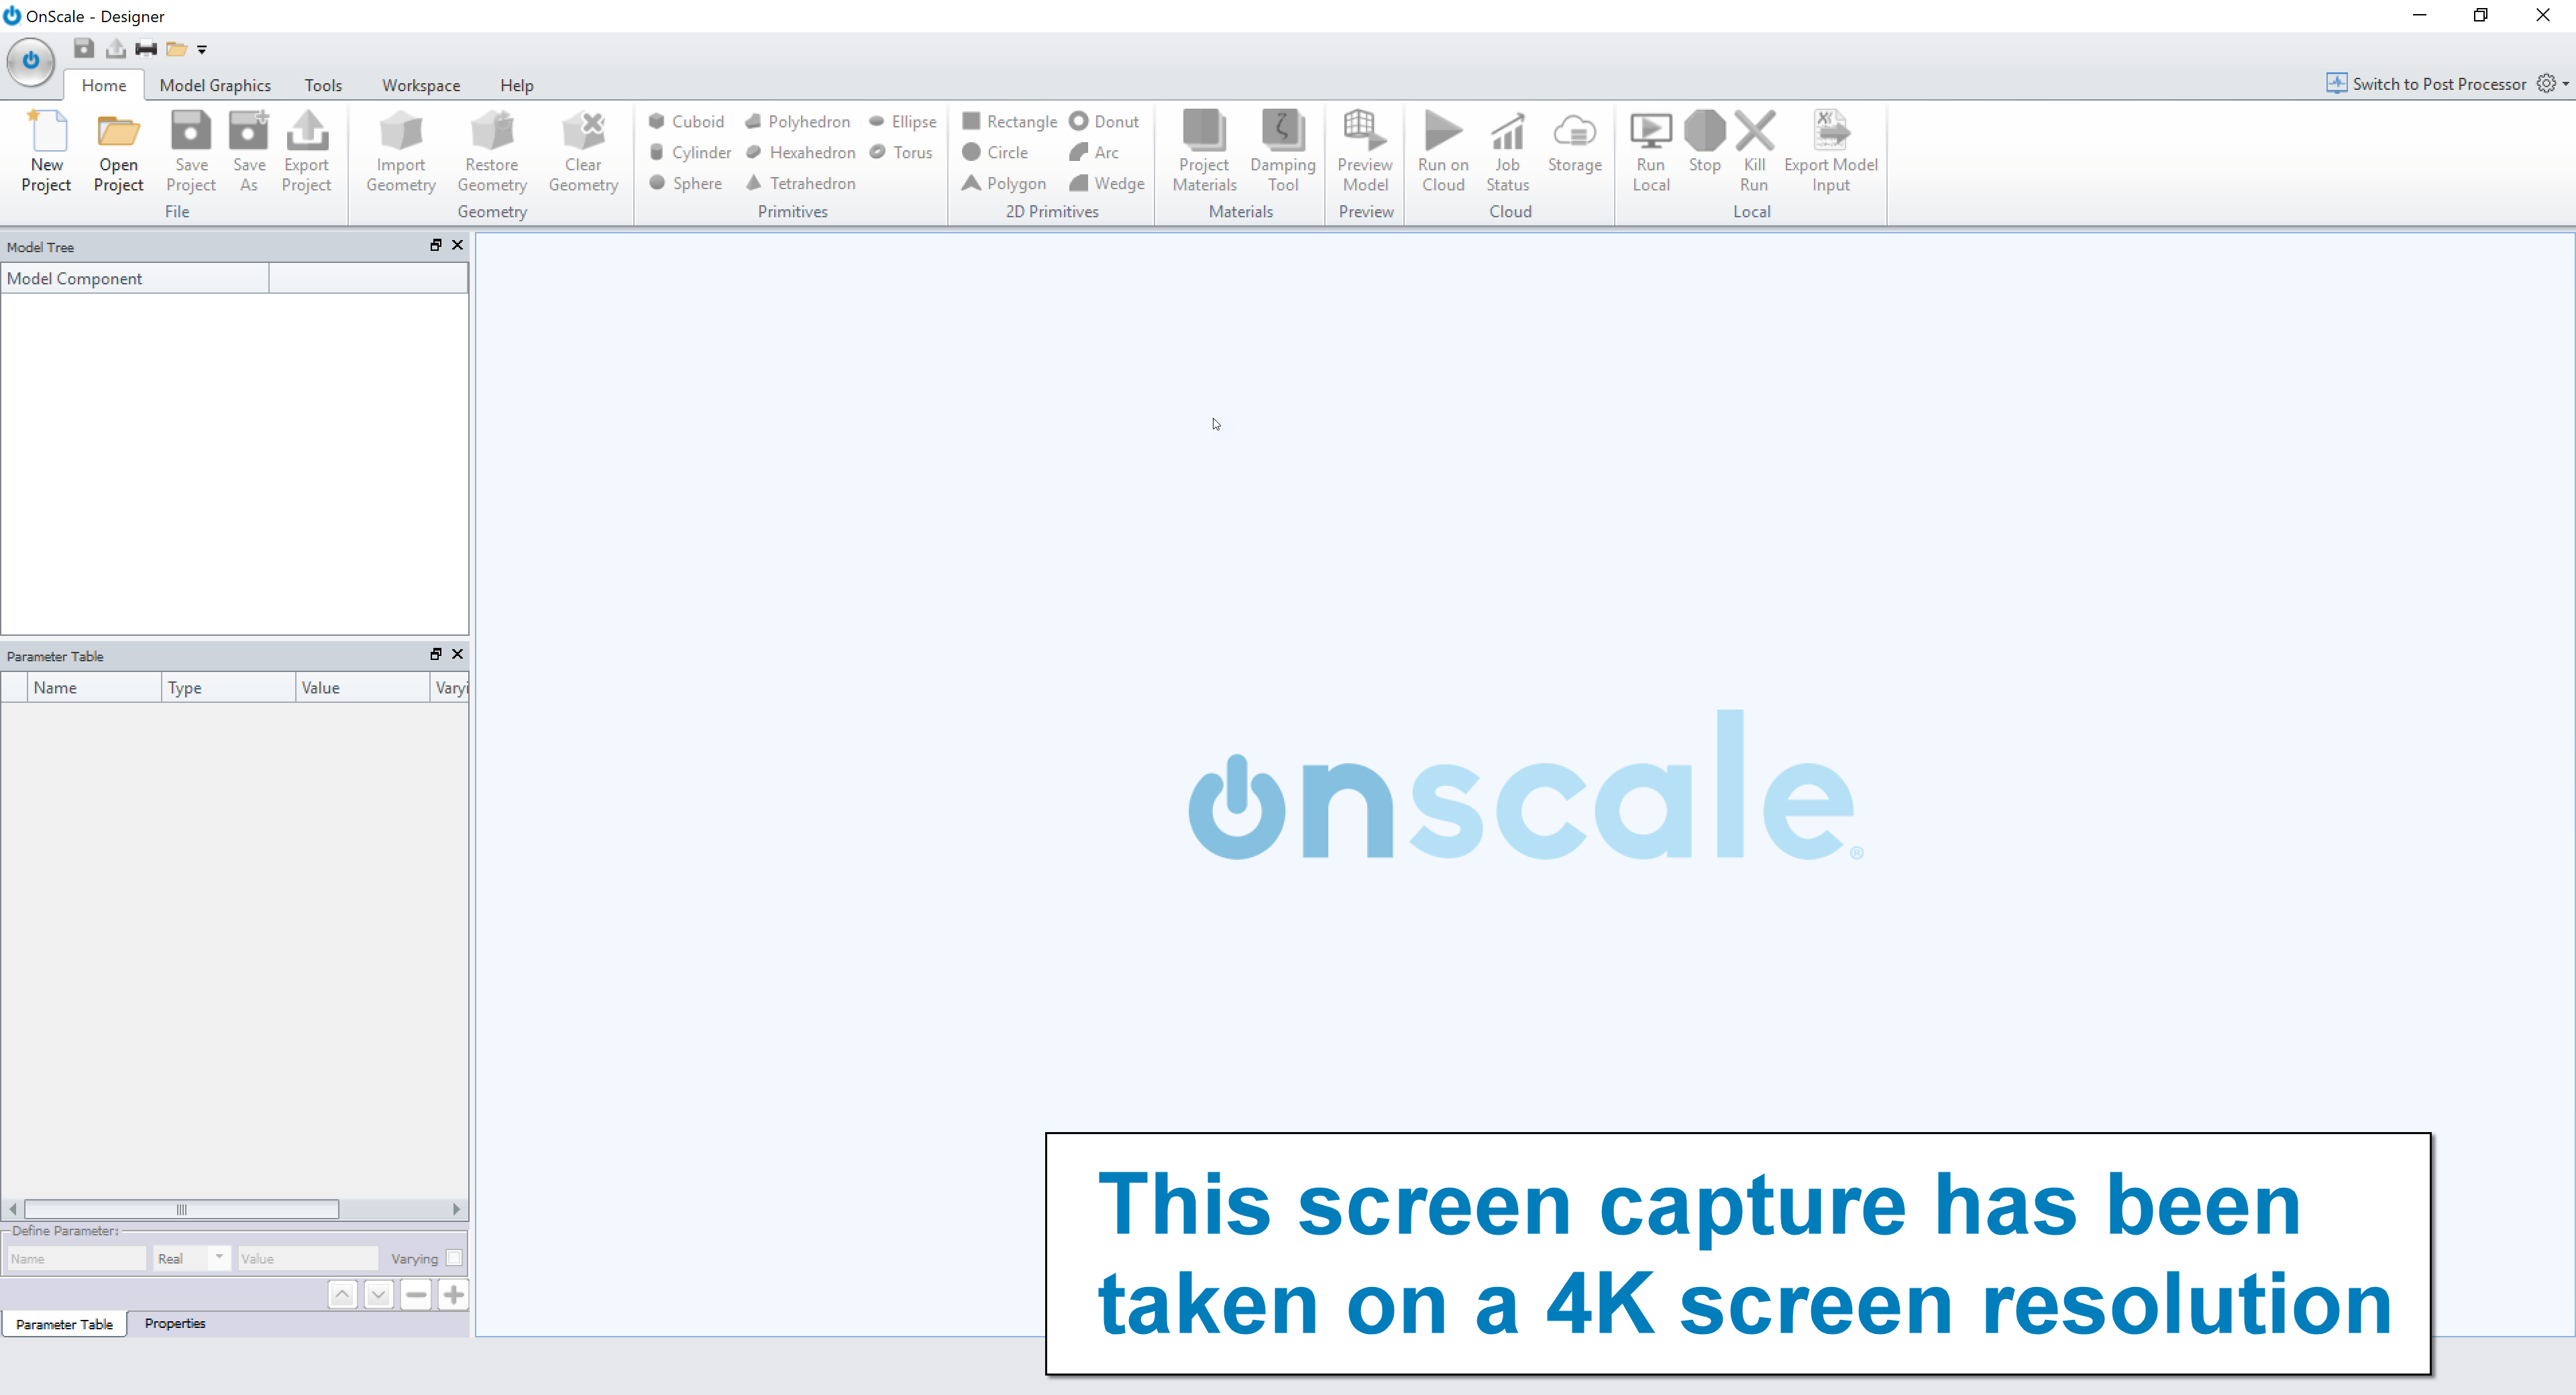
Task: Click quick access open folder icon
Action: pos(177,48)
